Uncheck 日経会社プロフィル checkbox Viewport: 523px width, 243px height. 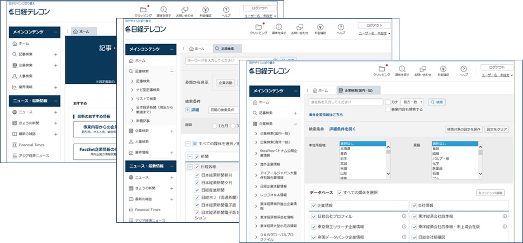pyautogui.click(x=314, y=216)
